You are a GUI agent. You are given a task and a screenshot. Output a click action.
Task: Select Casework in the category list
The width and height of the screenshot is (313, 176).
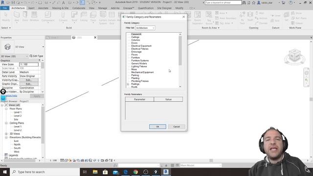coord(136,34)
